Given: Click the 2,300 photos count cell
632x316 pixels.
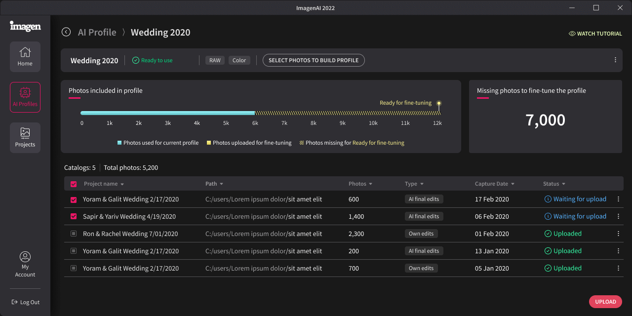Looking at the screenshot, I should 356,234.
